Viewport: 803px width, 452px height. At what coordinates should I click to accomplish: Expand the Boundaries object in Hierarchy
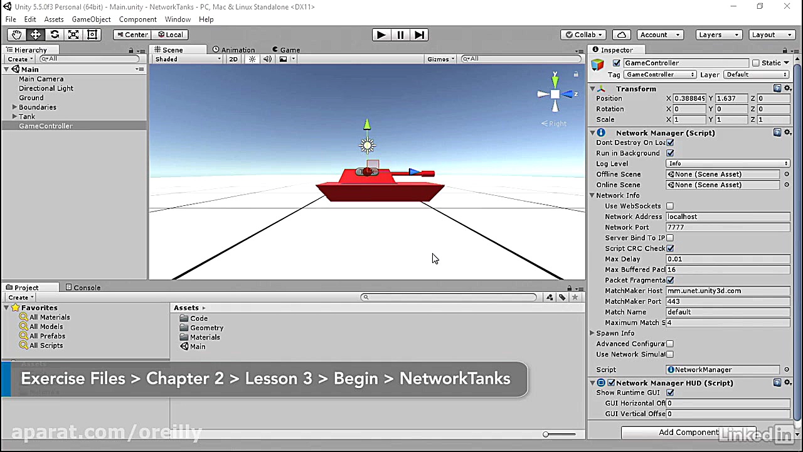click(x=14, y=107)
